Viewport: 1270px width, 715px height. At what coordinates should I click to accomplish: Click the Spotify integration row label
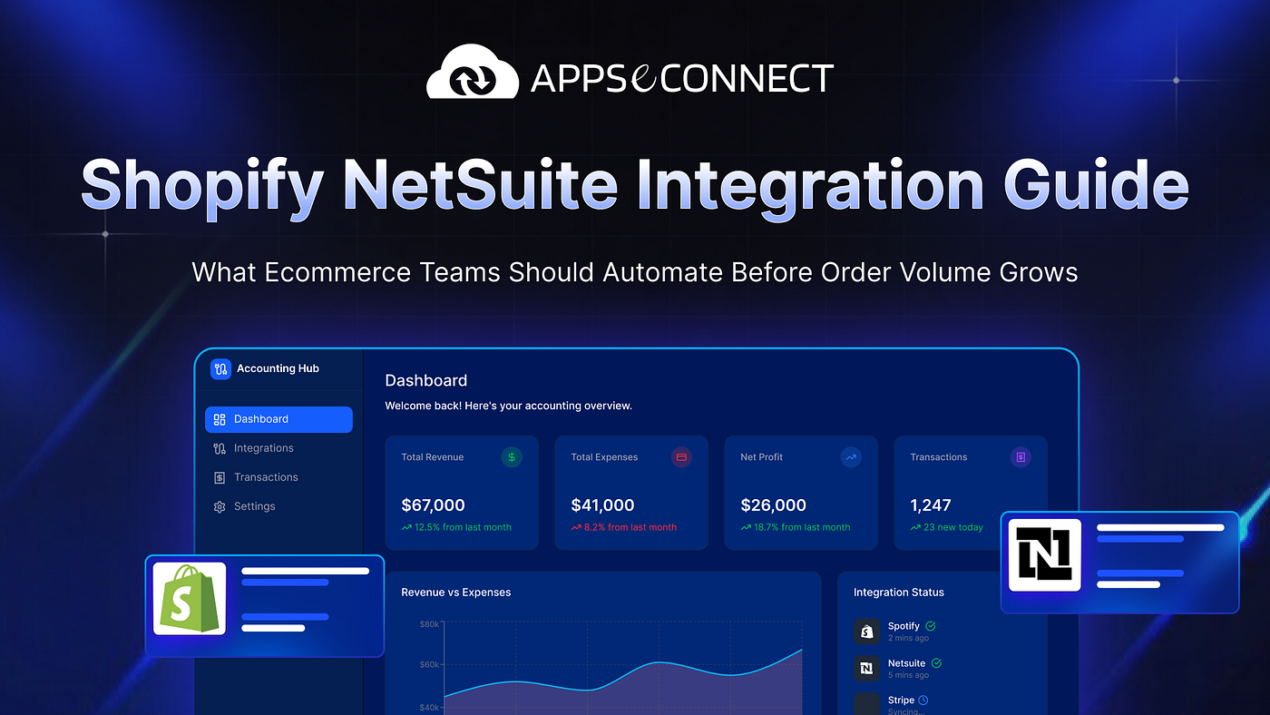click(x=904, y=626)
